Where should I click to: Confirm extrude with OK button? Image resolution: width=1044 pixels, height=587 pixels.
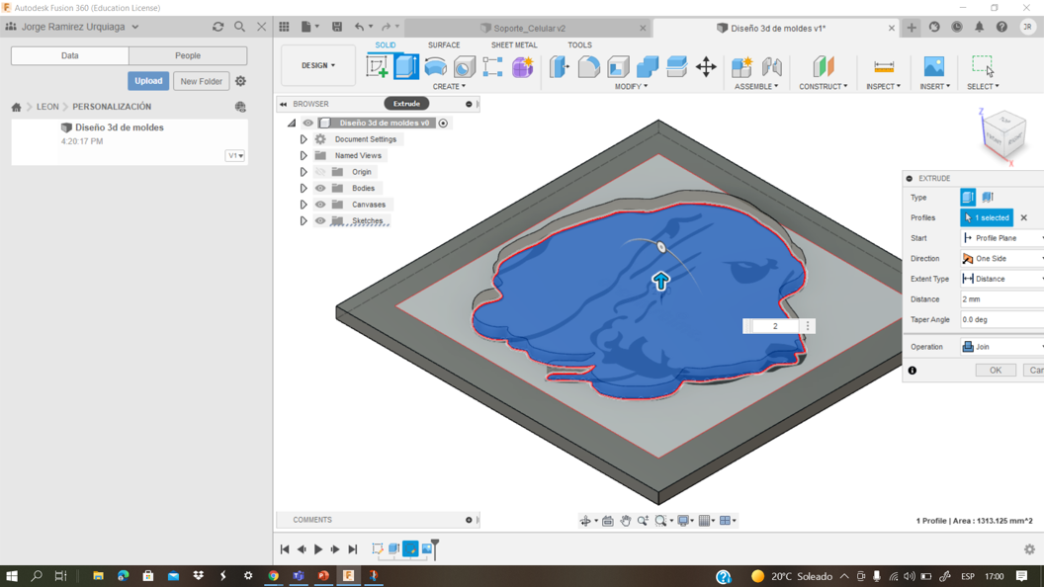pos(996,370)
